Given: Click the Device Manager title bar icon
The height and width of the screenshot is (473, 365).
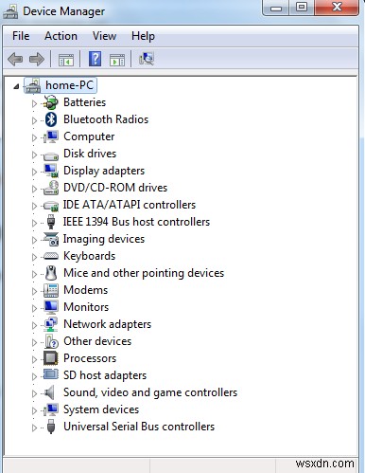Looking at the screenshot, I should 10,12.
